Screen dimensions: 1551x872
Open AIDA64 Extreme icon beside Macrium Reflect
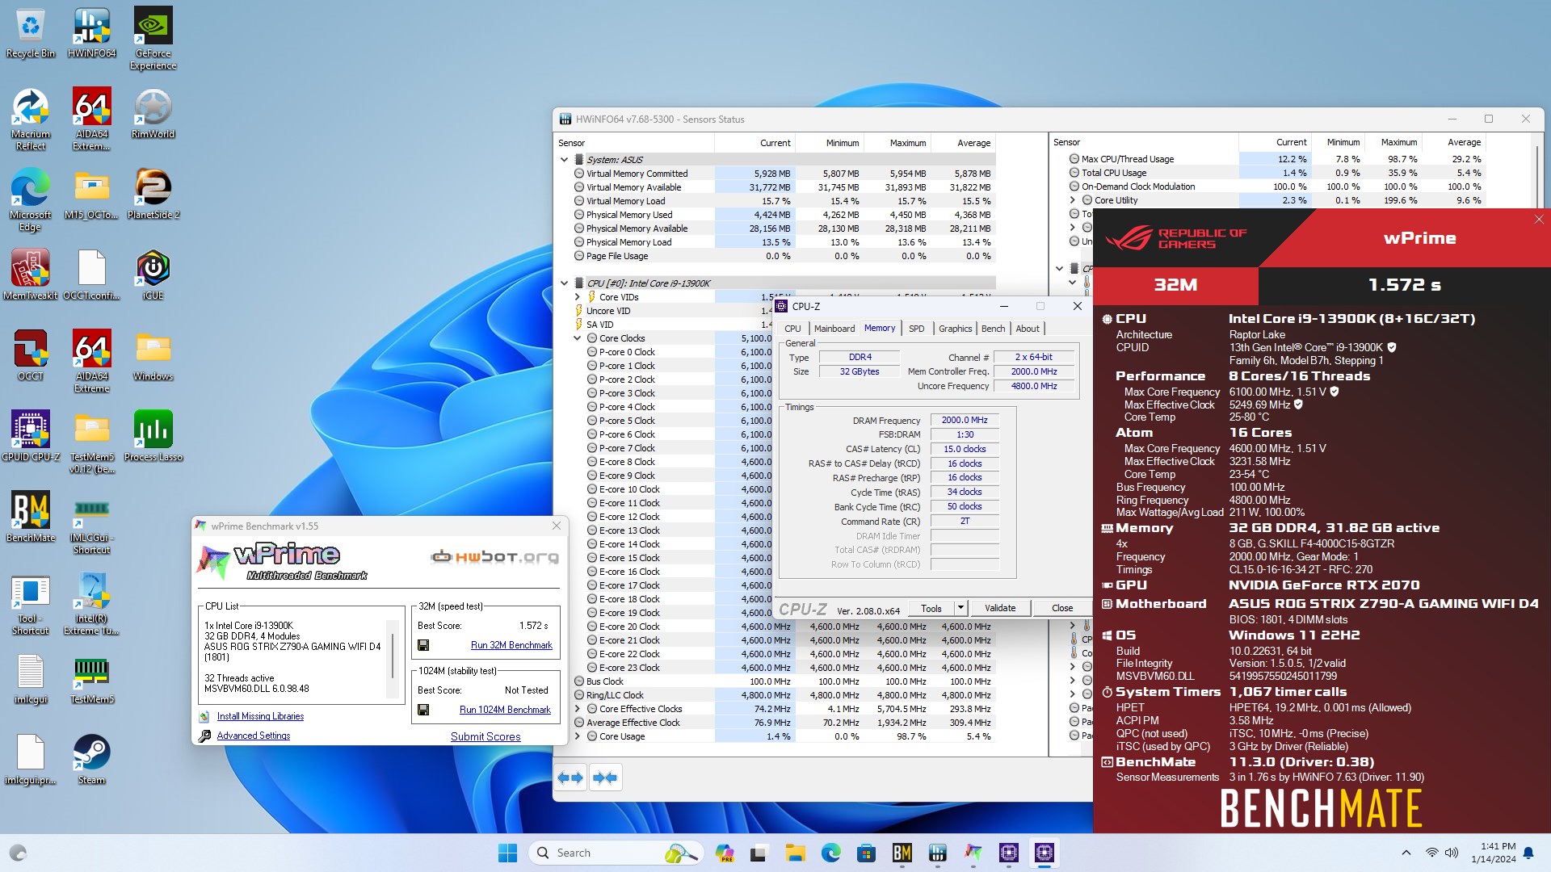91,119
